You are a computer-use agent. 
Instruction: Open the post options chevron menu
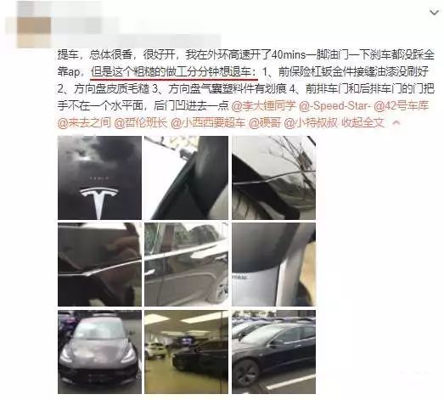(x=434, y=13)
